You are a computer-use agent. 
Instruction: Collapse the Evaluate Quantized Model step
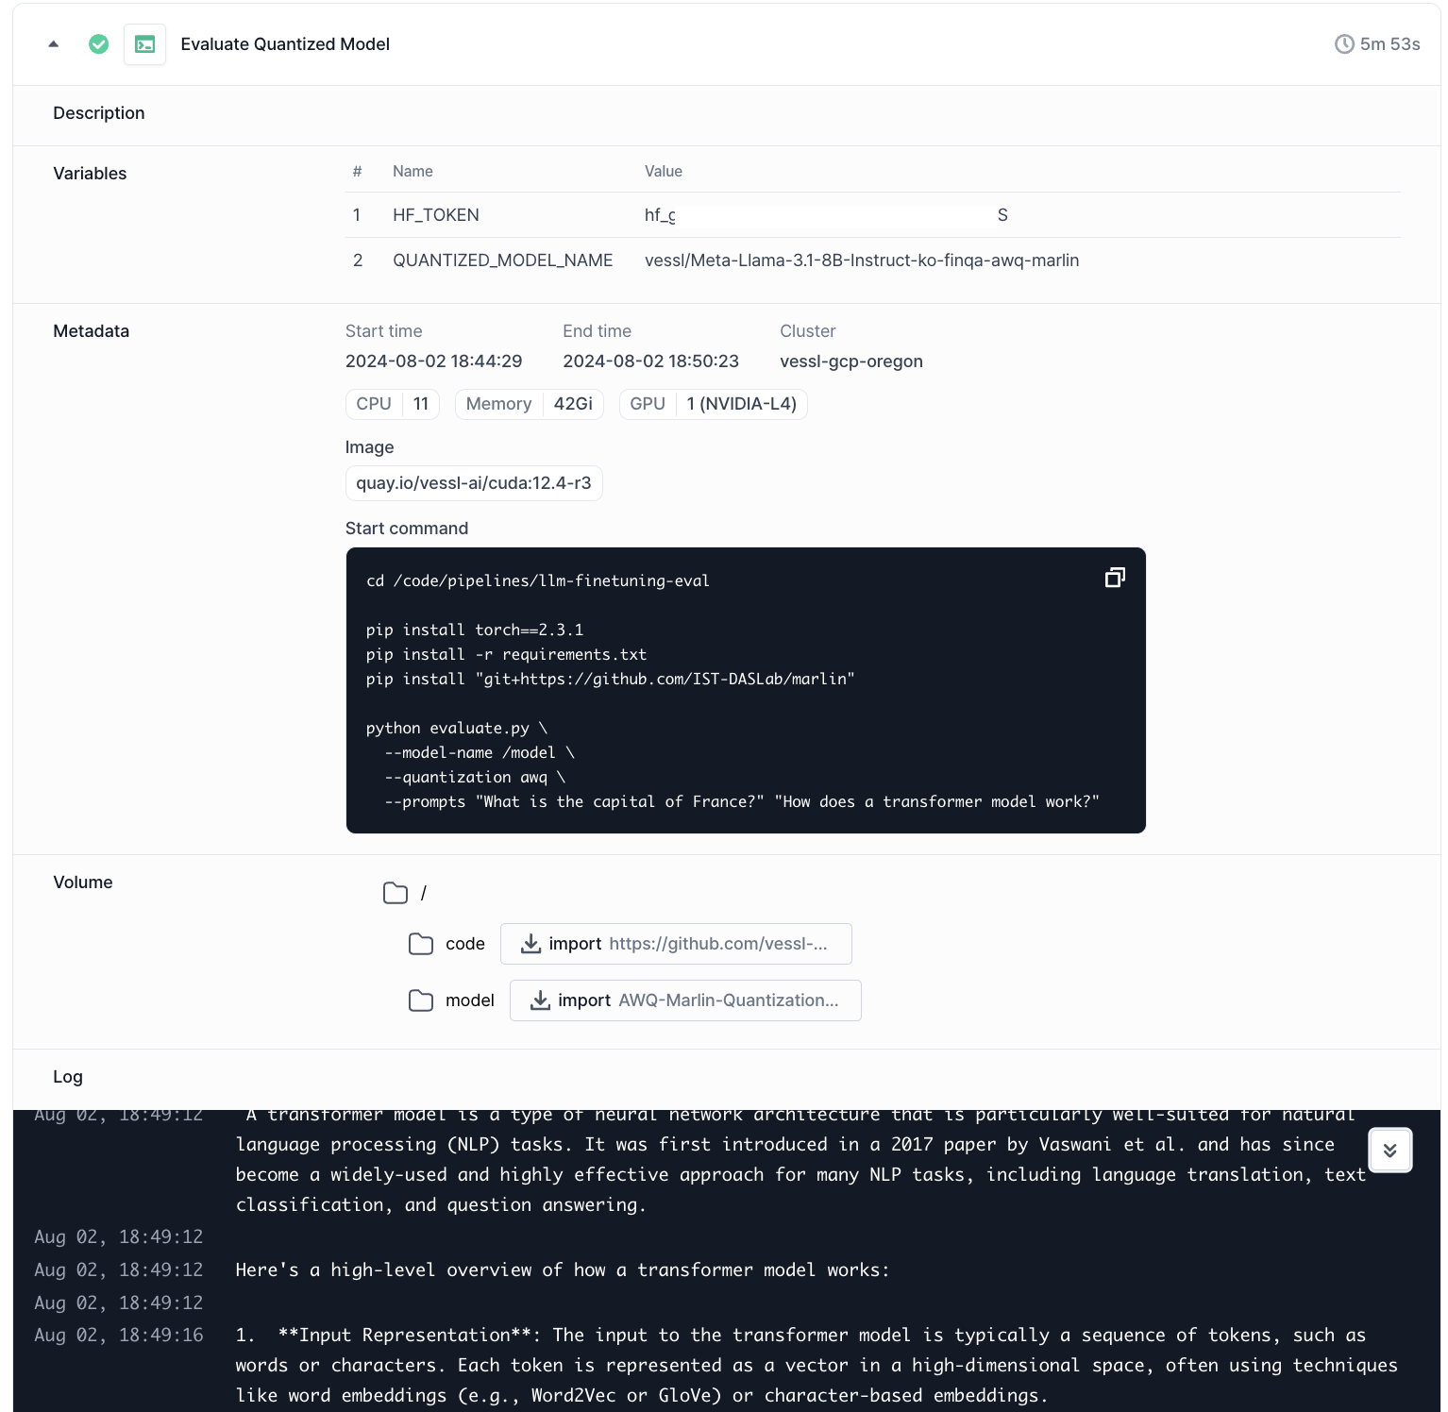pyautogui.click(x=53, y=43)
